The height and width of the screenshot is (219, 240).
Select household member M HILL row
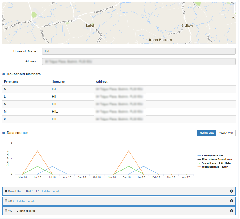click(119, 112)
